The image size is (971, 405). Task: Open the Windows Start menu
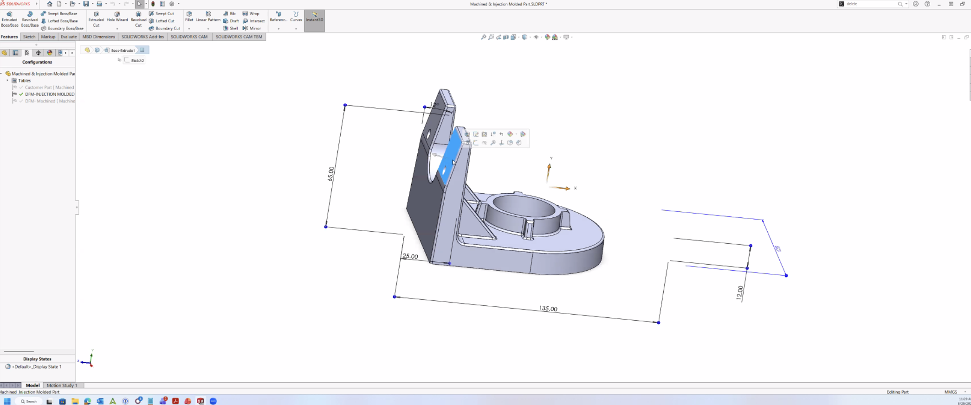point(7,401)
